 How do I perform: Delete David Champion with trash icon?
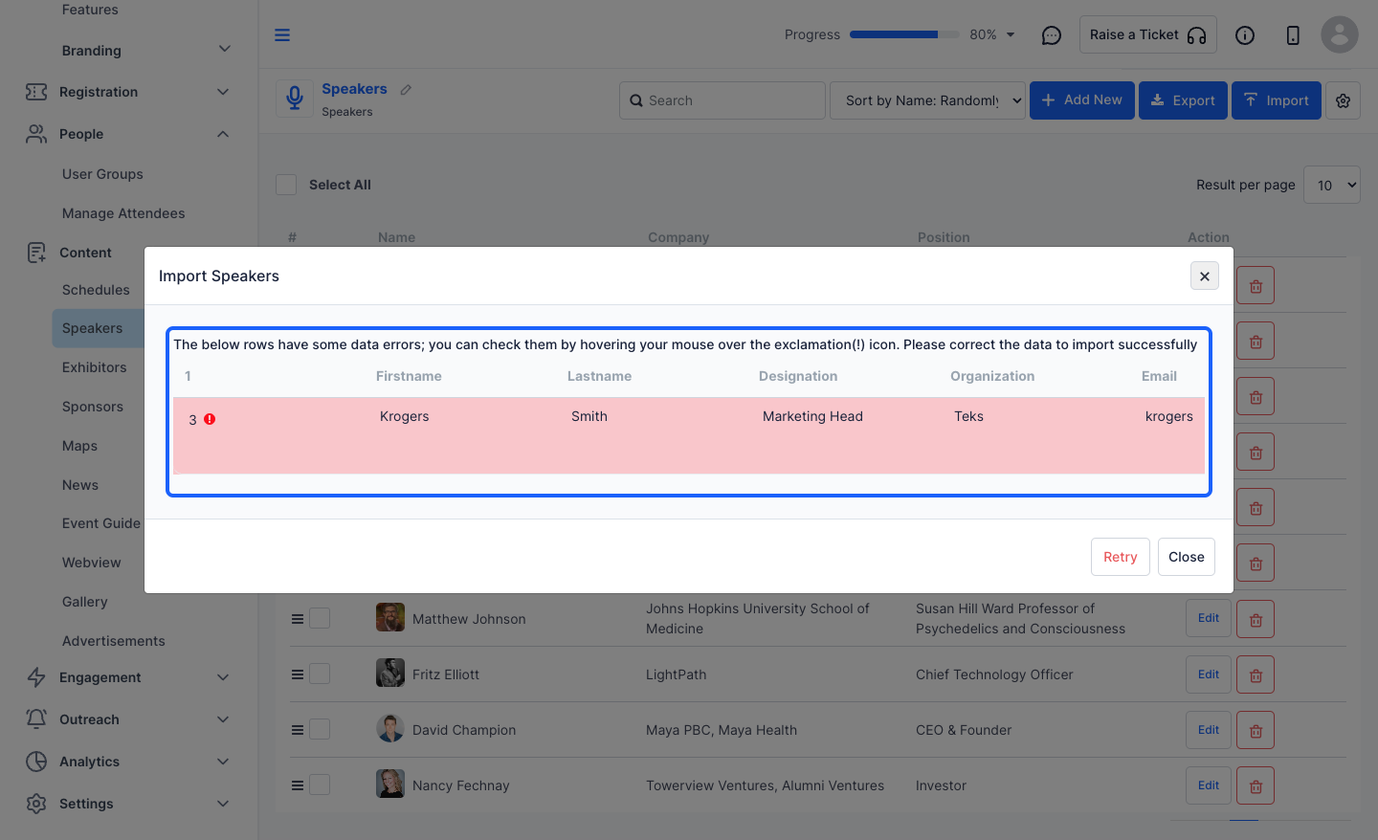point(1256,730)
